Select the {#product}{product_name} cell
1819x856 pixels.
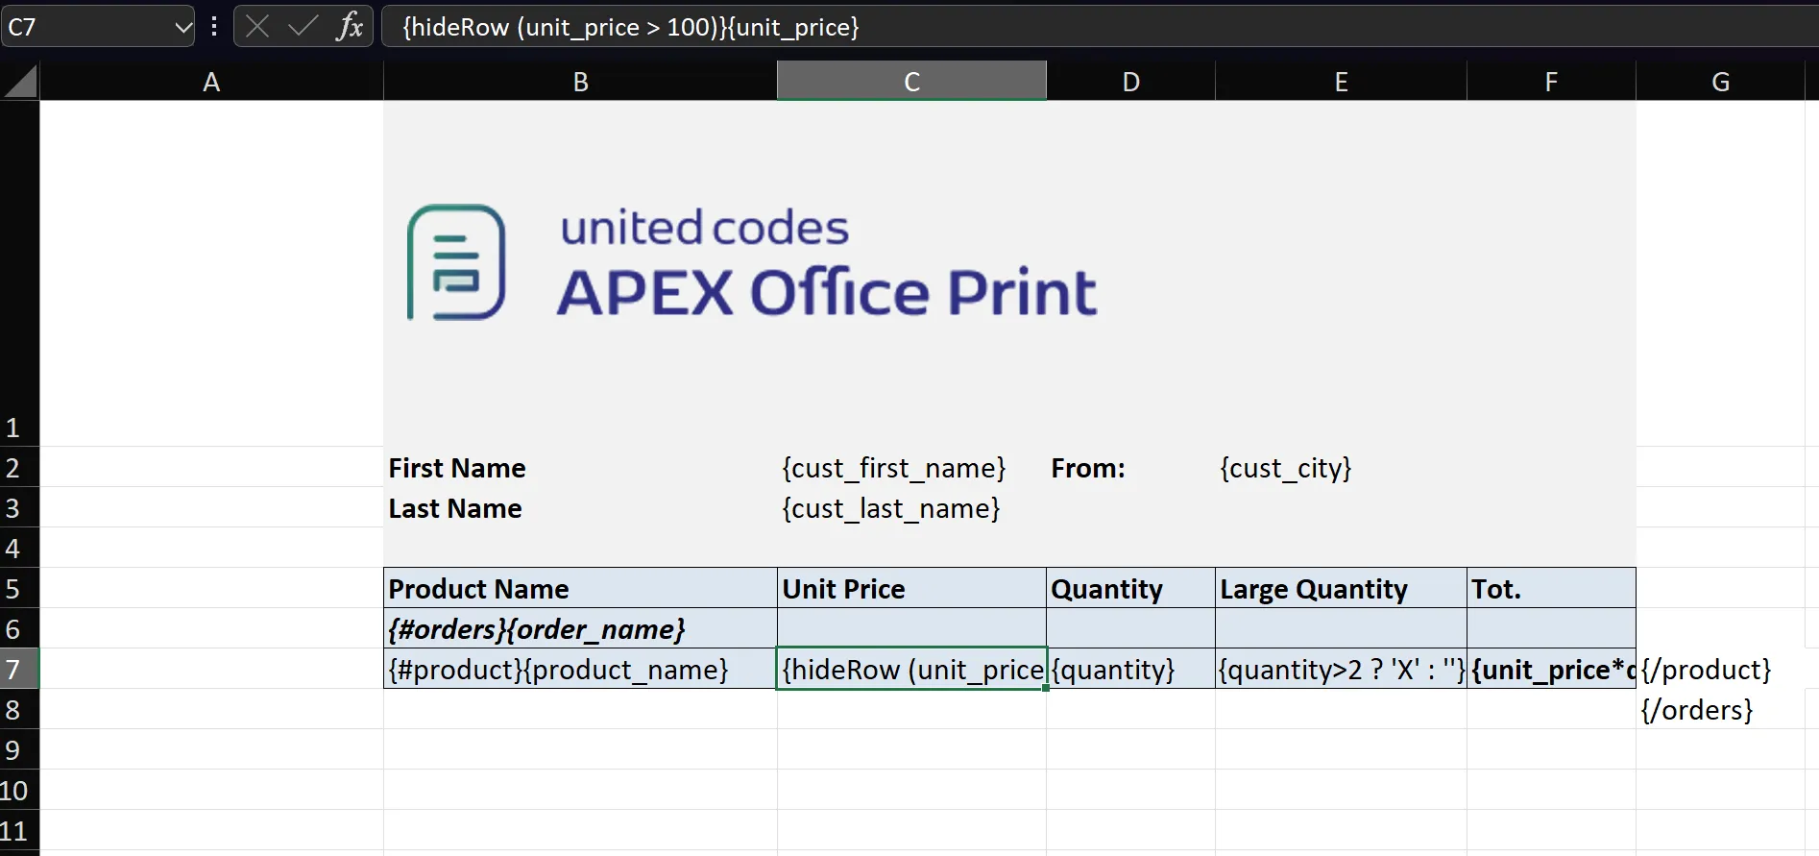[580, 669]
